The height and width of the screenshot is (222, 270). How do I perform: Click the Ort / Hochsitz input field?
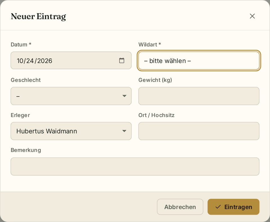199,131
